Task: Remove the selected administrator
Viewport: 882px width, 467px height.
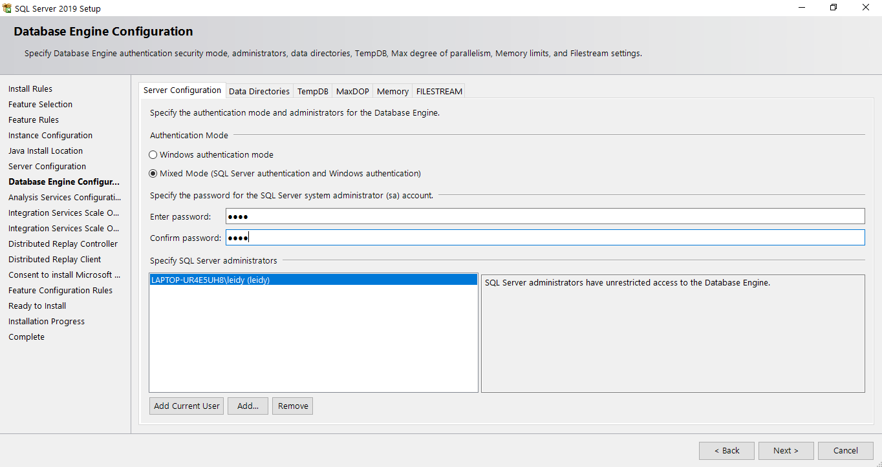Action: pos(293,406)
